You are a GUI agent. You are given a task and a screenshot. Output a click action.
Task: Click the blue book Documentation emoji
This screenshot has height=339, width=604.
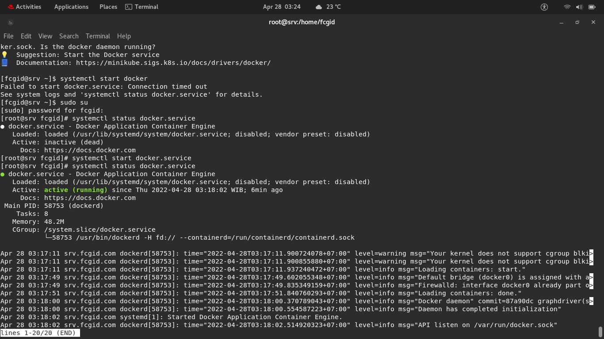(4, 63)
